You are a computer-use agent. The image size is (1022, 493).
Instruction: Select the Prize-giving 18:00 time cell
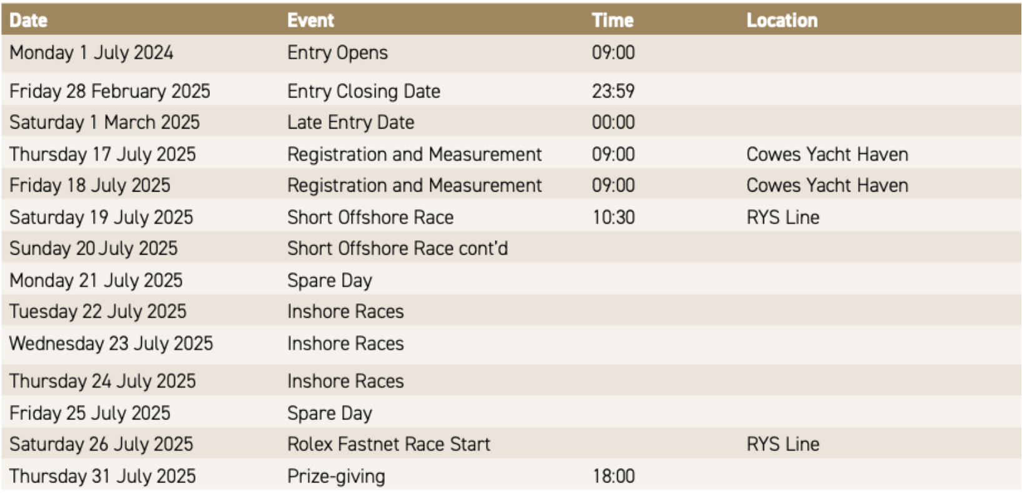(x=613, y=476)
